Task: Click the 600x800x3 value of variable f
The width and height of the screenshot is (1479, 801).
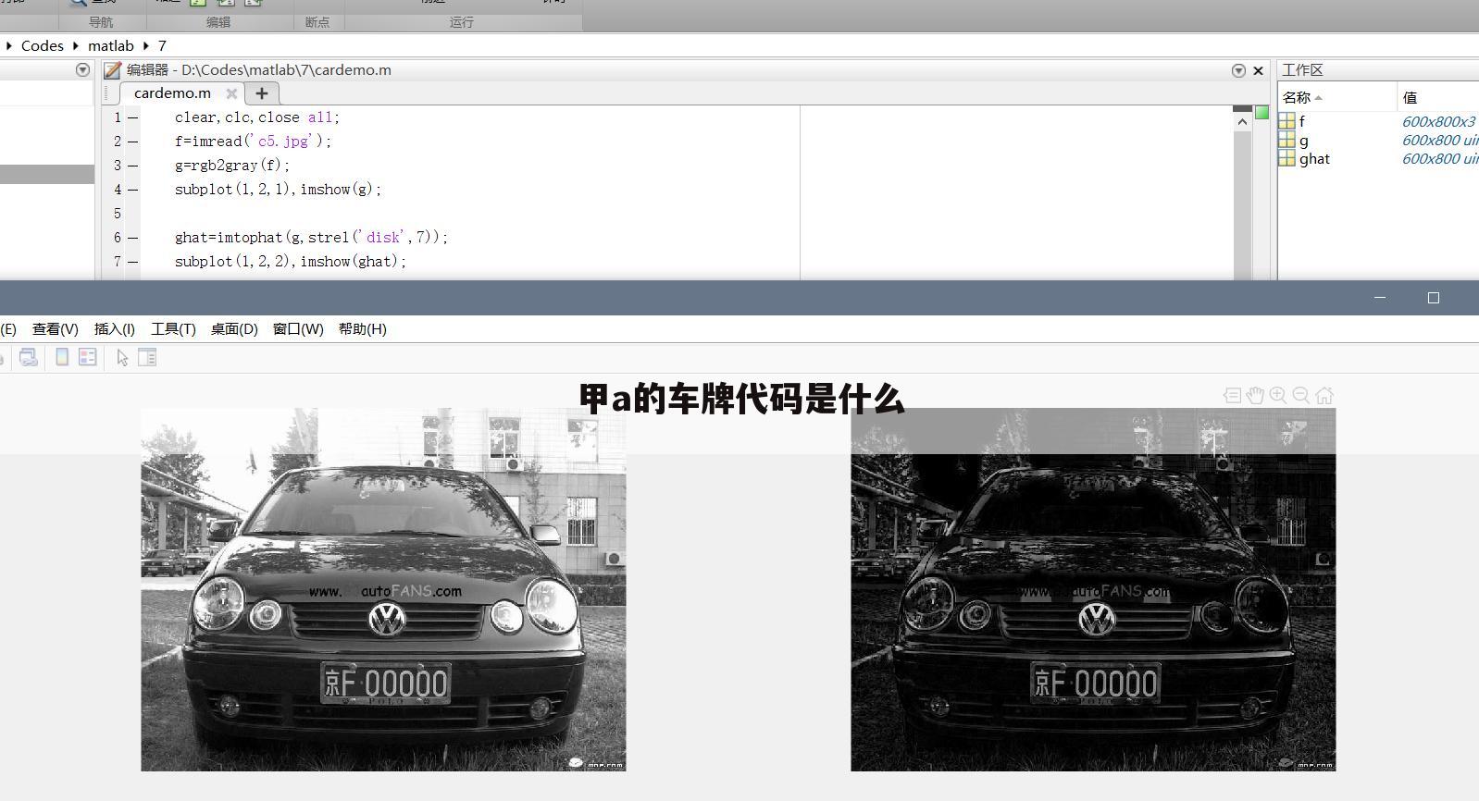Action: 1438,121
